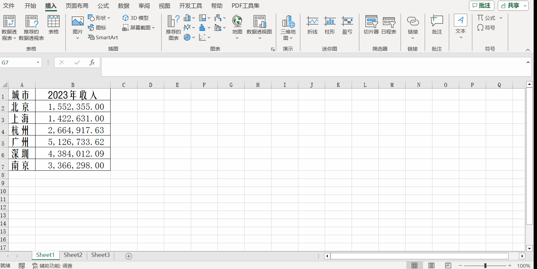This screenshot has width=537, height=269.
Task: Click the zoom slider handle
Action: (x=485, y=266)
